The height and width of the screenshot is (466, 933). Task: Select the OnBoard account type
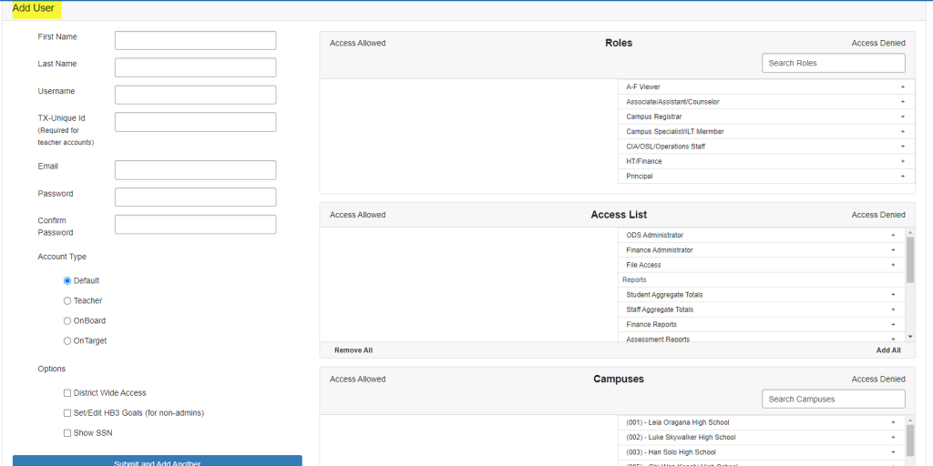[67, 321]
